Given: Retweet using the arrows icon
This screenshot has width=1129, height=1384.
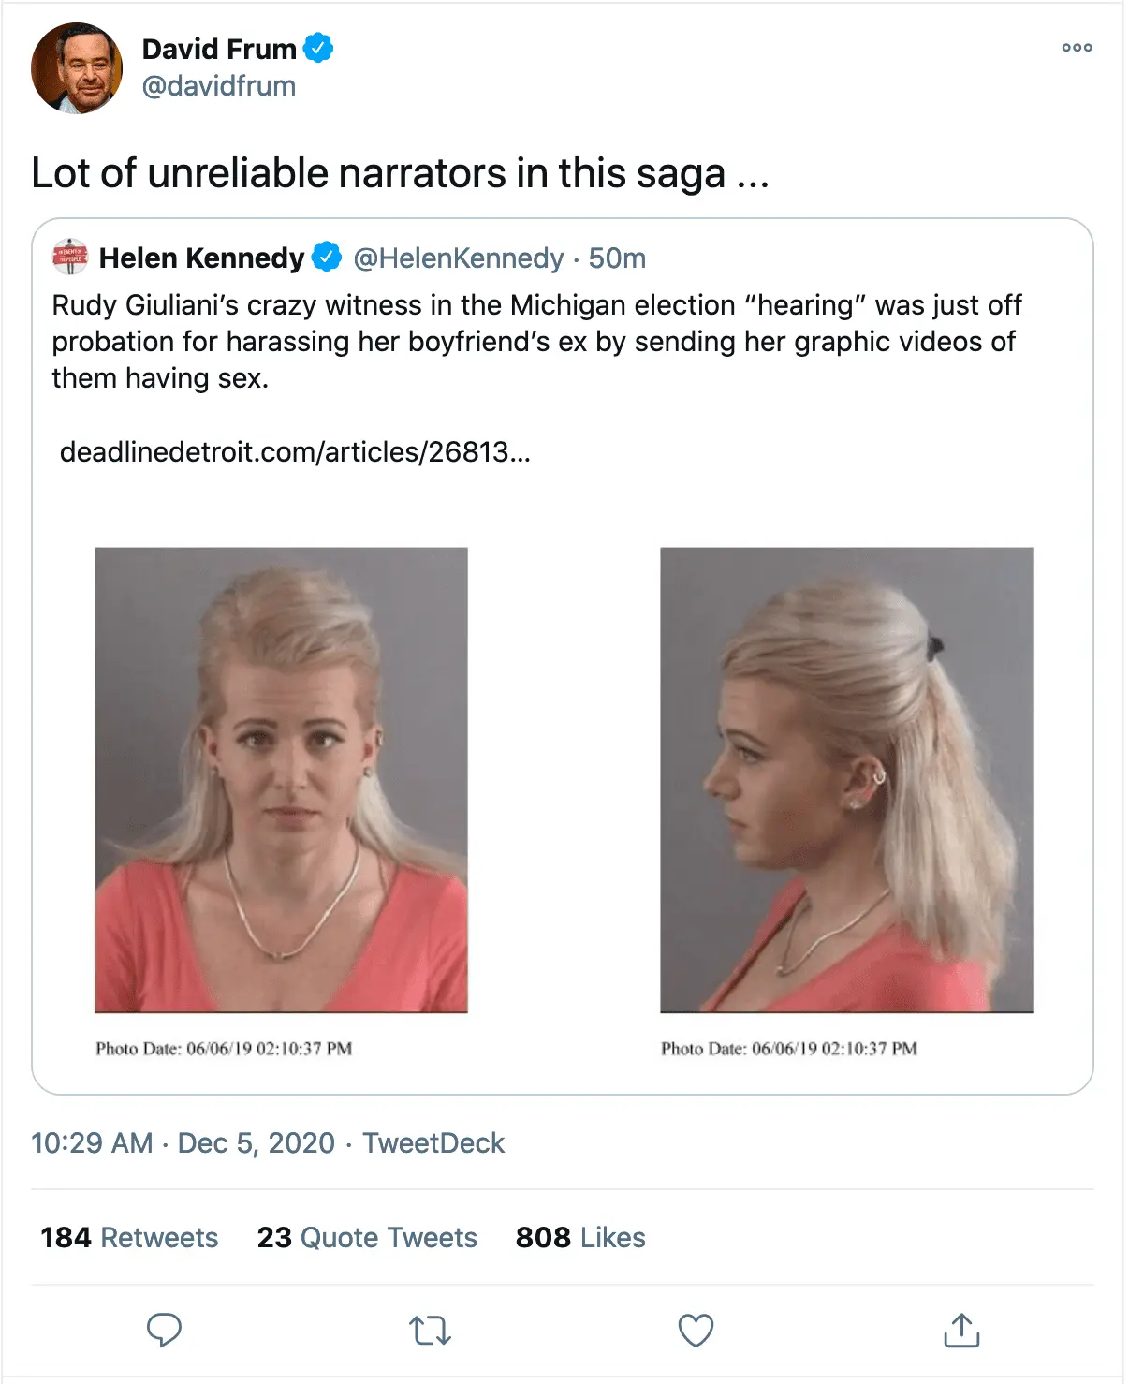Looking at the screenshot, I should pos(431,1330).
